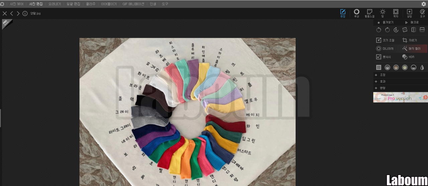This screenshot has height=186, width=428.
Task: Open the 사진 뷰어 (Viewer) tab
Action: pos(16,4)
